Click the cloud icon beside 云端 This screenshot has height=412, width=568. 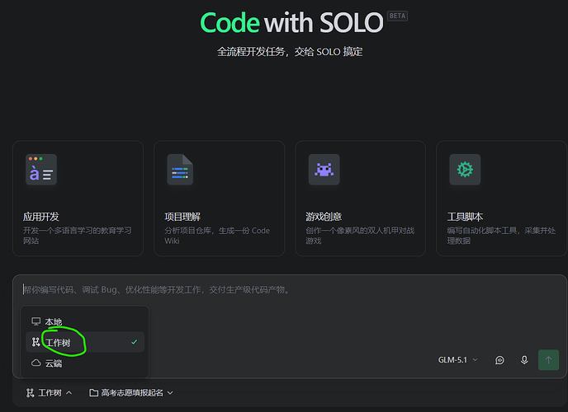pyautogui.click(x=35, y=363)
